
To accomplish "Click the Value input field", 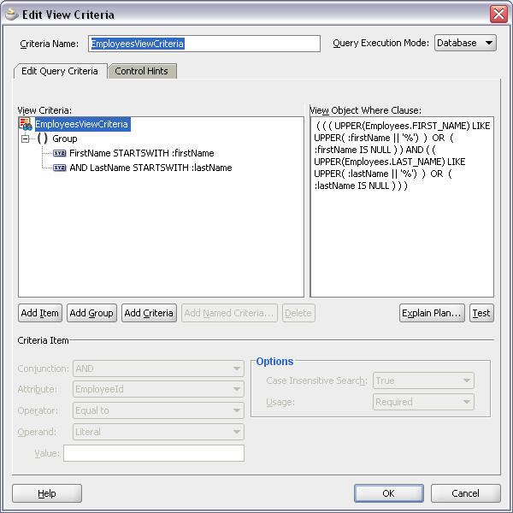I will pyautogui.click(x=154, y=453).
